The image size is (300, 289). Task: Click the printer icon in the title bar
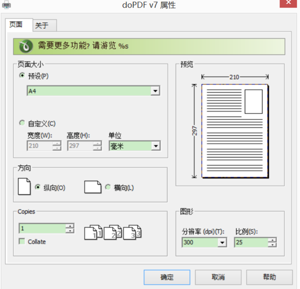[6, 5]
